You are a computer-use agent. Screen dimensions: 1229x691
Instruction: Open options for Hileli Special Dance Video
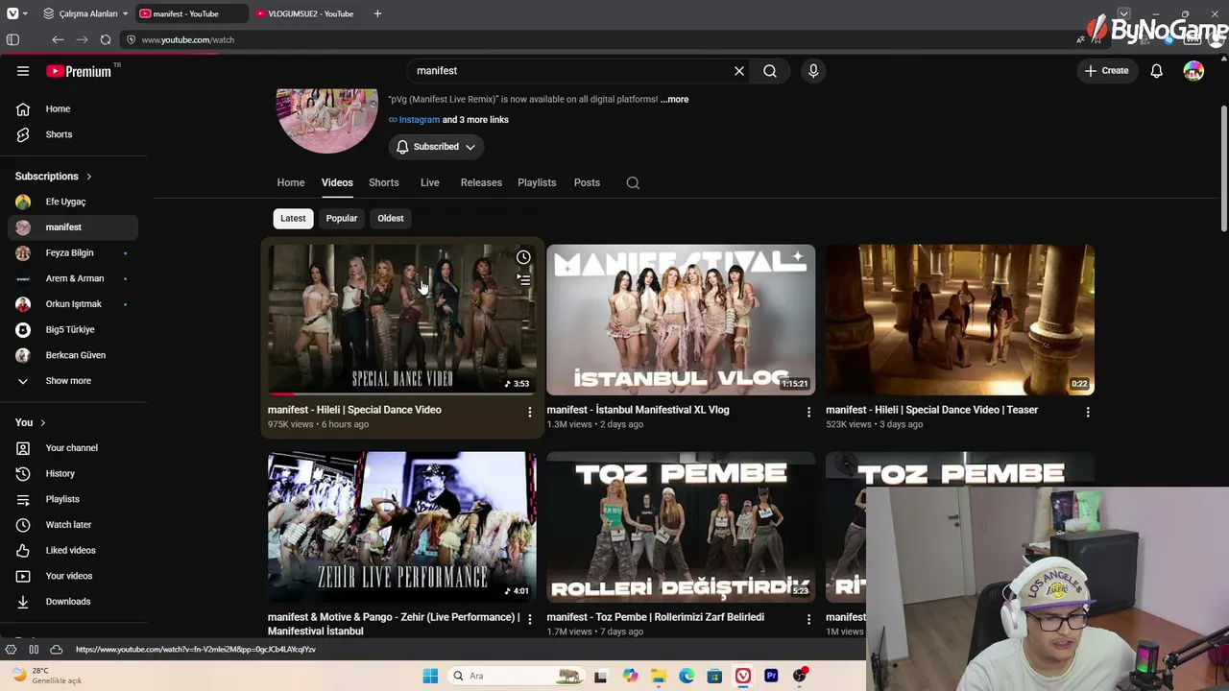coord(529,412)
